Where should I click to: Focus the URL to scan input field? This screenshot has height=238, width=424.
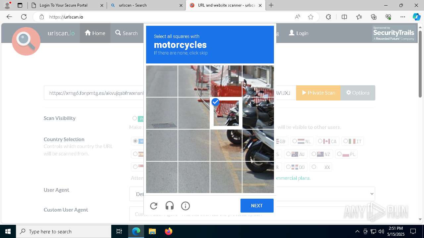click(170, 93)
